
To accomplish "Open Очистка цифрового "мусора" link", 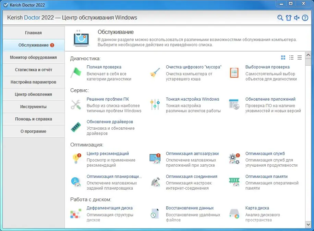I will [194, 67].
